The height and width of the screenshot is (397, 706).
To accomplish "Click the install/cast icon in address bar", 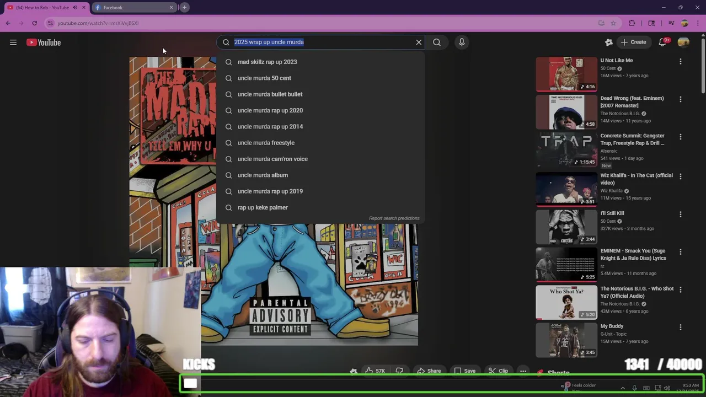I will click(601, 23).
